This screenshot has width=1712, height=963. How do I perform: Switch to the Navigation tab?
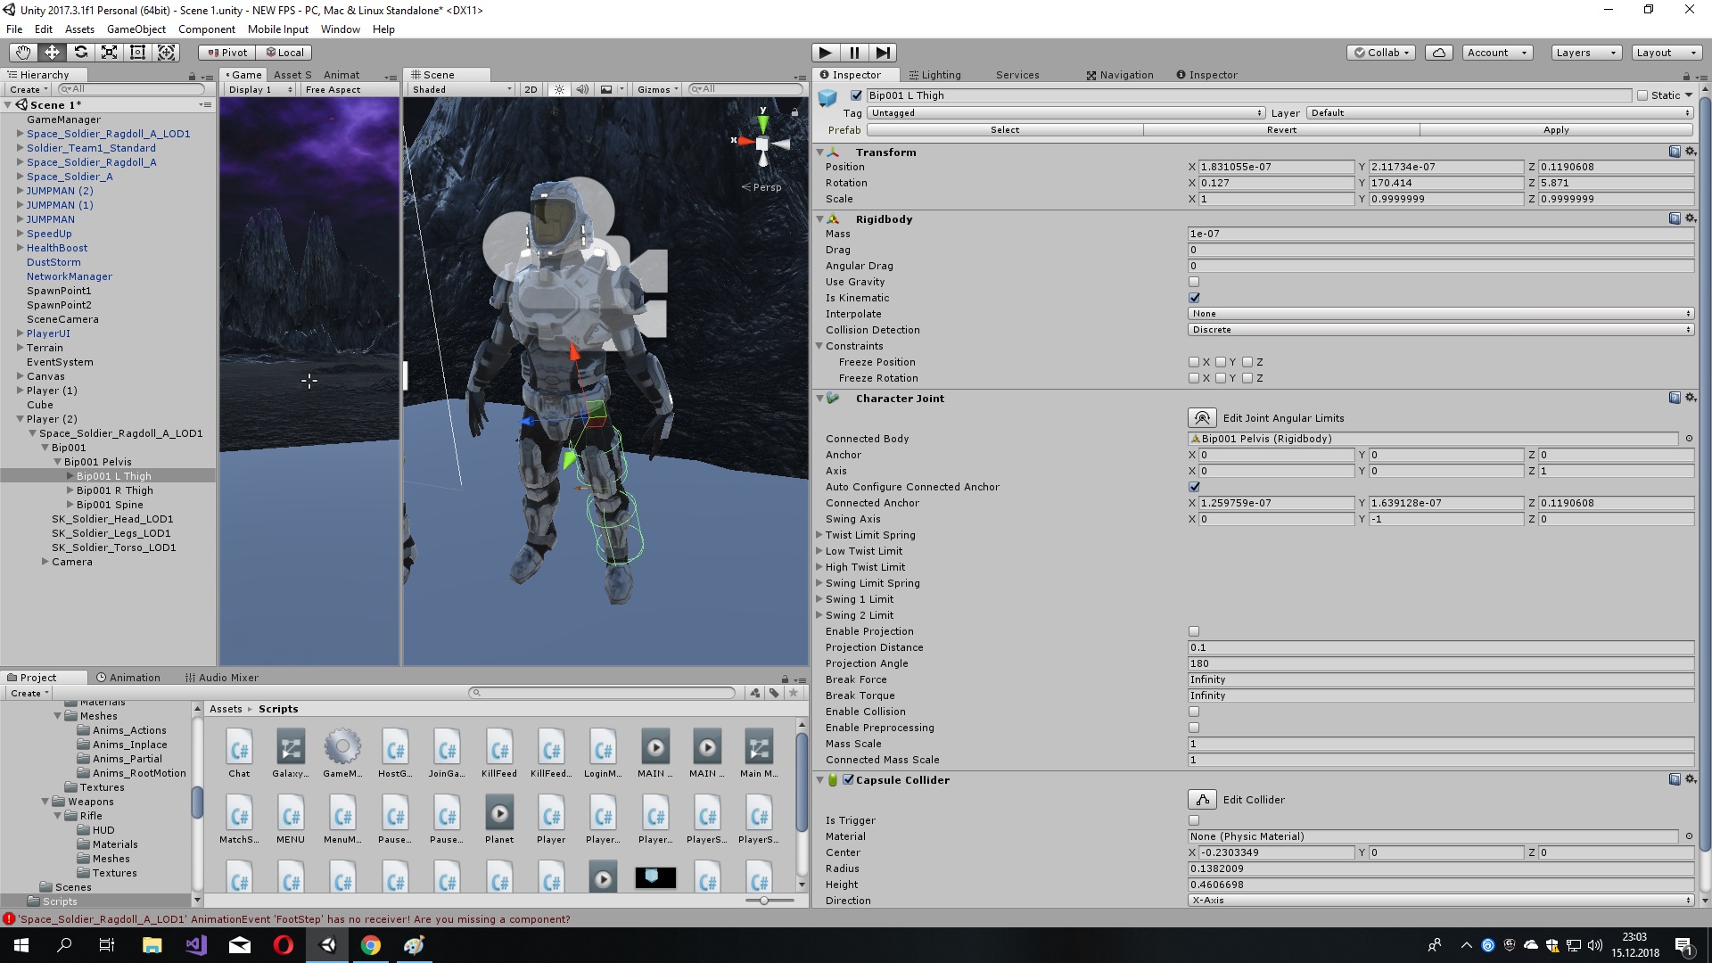(1120, 75)
